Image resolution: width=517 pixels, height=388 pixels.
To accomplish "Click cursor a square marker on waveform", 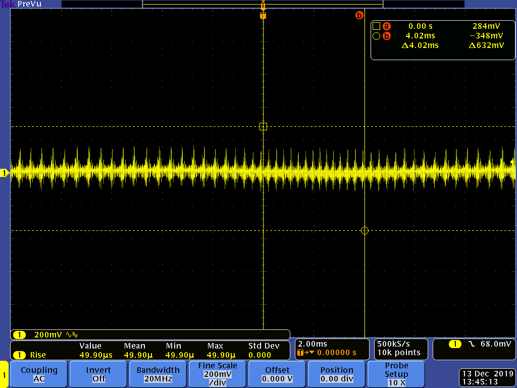I will tap(263, 126).
